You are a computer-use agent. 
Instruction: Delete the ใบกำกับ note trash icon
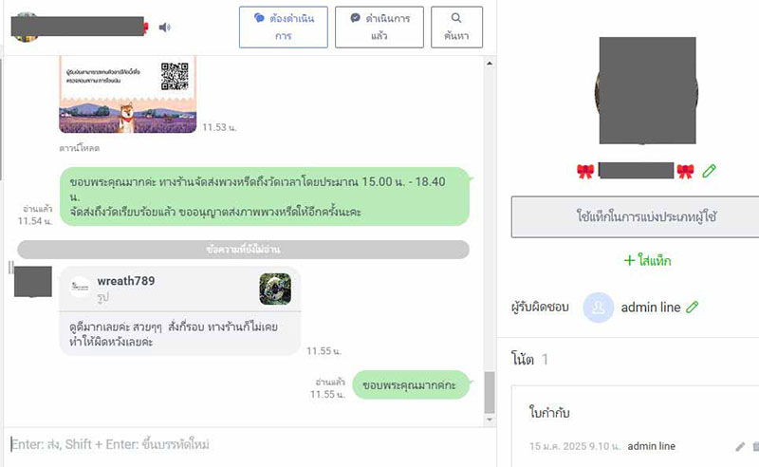pyautogui.click(x=755, y=447)
